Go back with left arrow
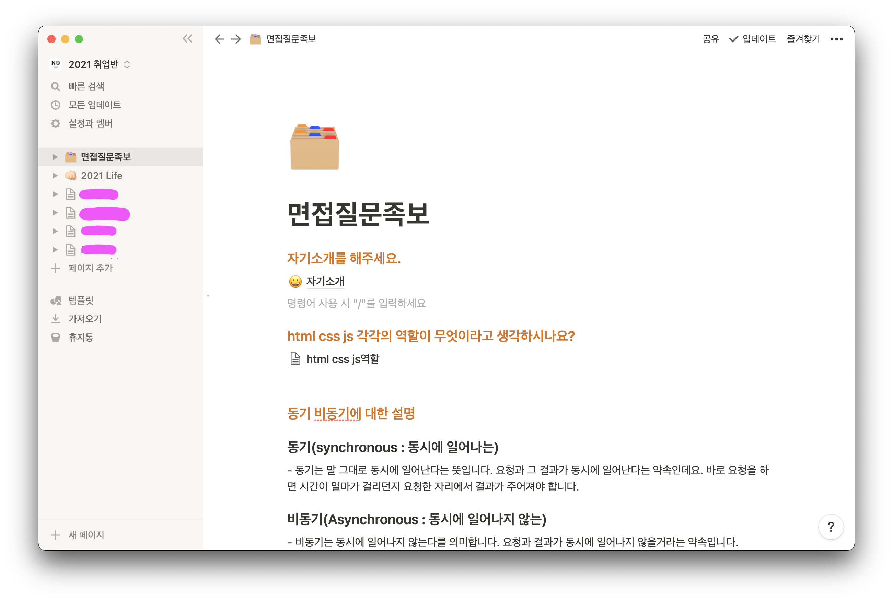This screenshot has width=893, height=601. (x=219, y=39)
